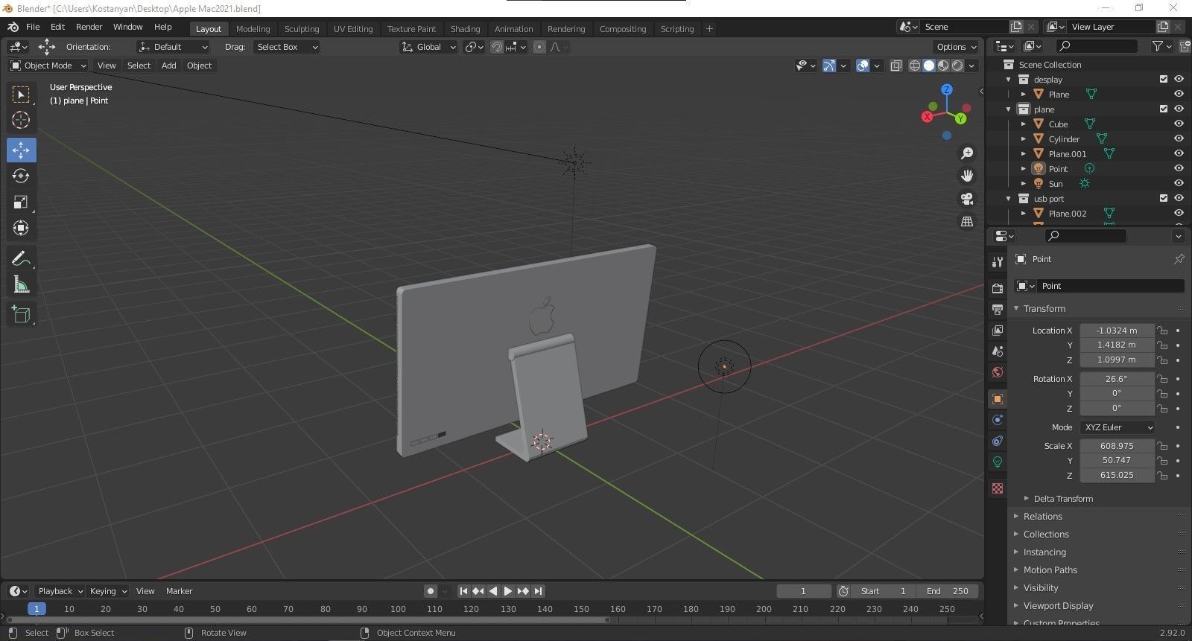
Task: Uncheck the desplay collection checkbox
Action: (1164, 79)
